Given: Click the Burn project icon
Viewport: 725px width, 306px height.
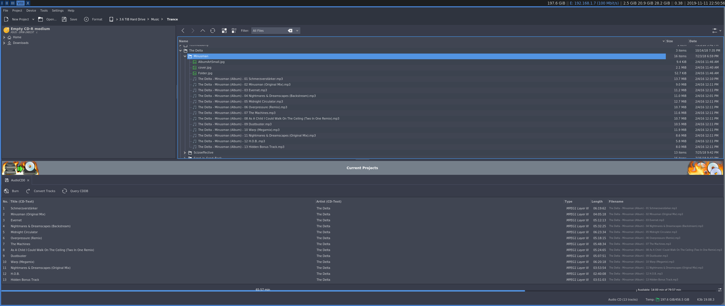Looking at the screenshot, I should (6, 191).
